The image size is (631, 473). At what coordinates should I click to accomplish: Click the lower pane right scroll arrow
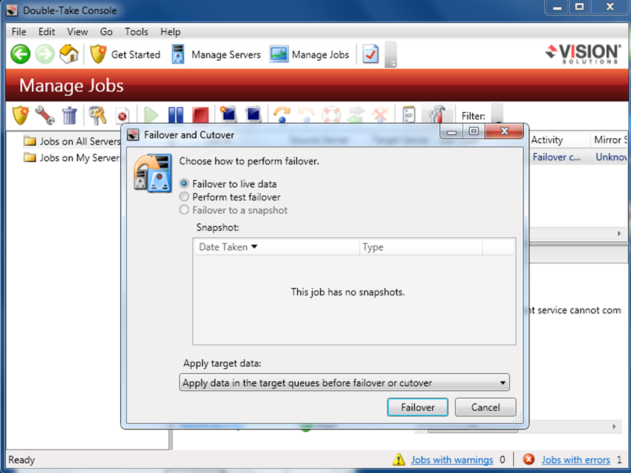click(x=614, y=427)
